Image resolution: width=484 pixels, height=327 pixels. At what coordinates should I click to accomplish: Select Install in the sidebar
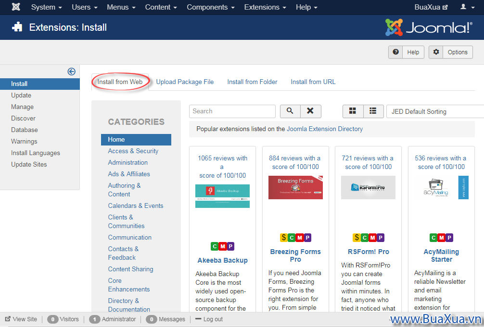pos(40,84)
